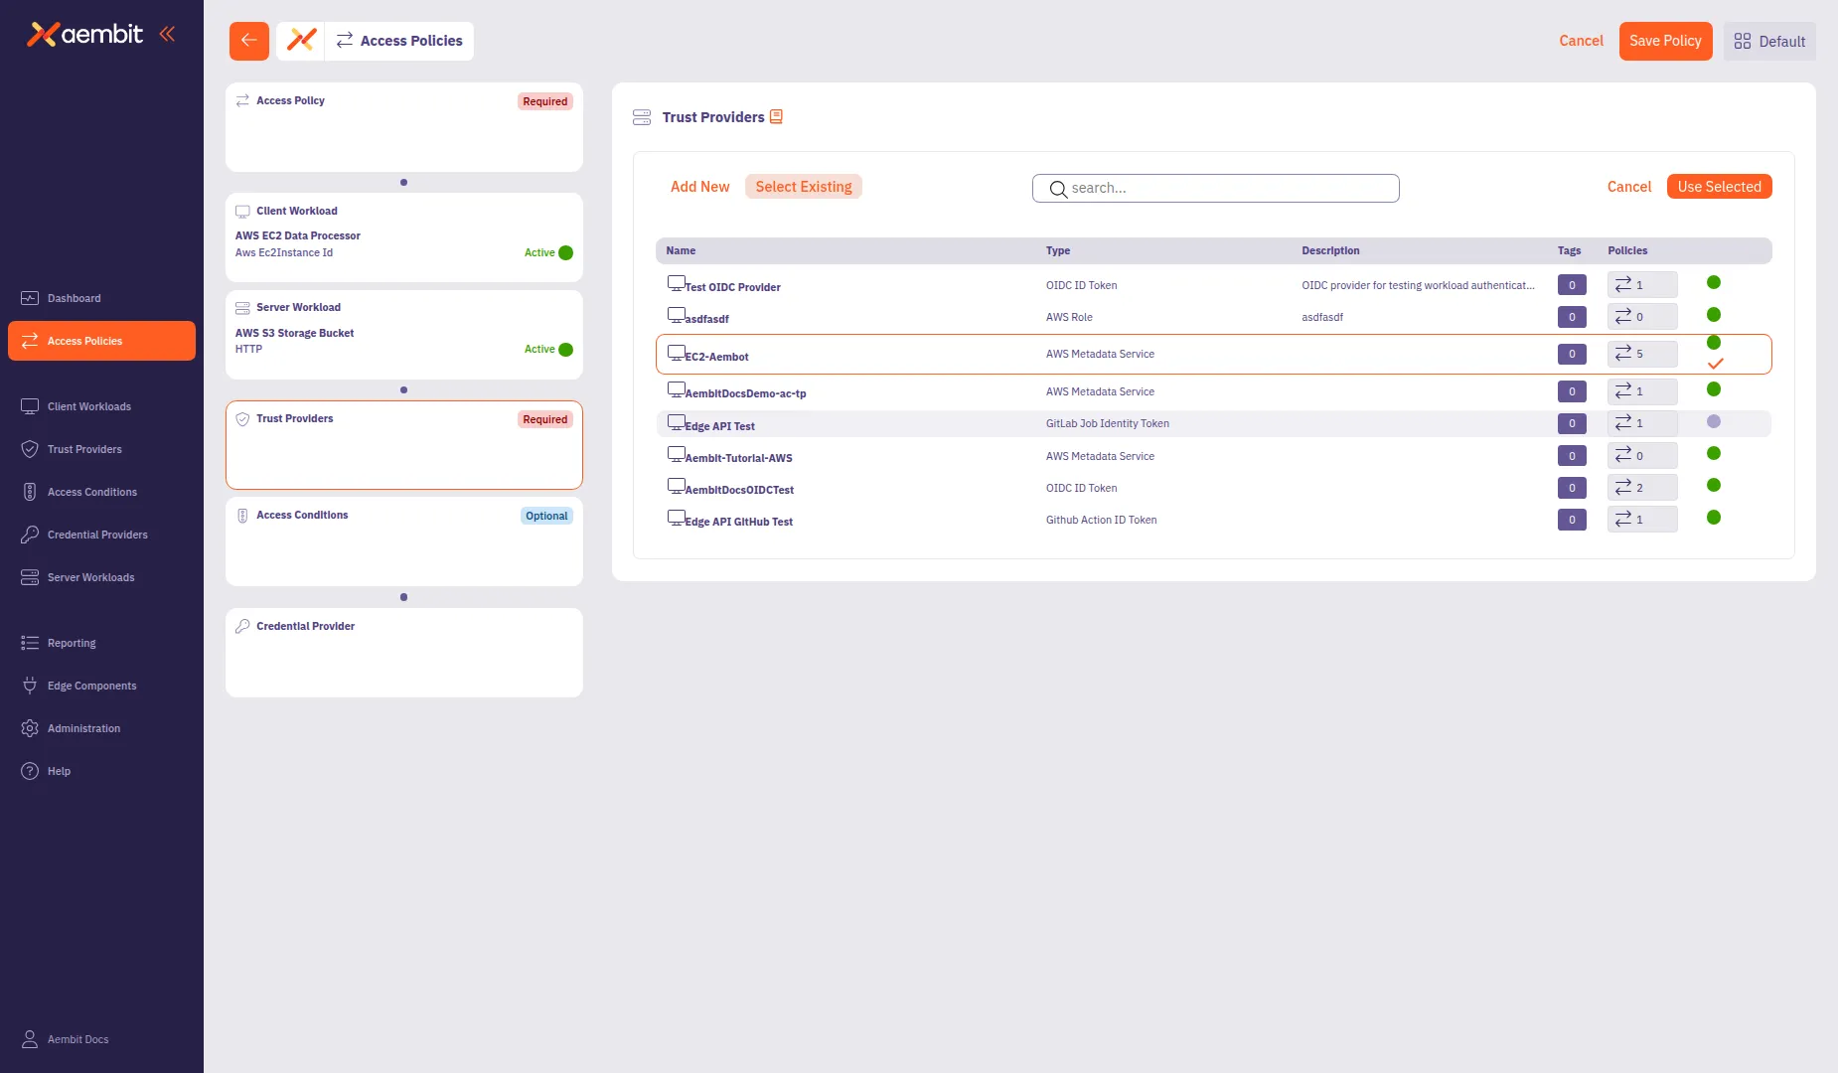
Task: Open the Trust Providers documentation book icon
Action: tap(776, 116)
